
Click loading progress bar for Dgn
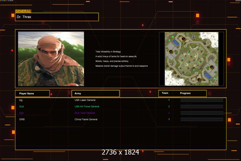tap(202, 113)
